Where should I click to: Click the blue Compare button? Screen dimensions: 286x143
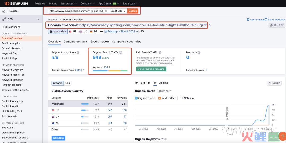tap(58, 138)
